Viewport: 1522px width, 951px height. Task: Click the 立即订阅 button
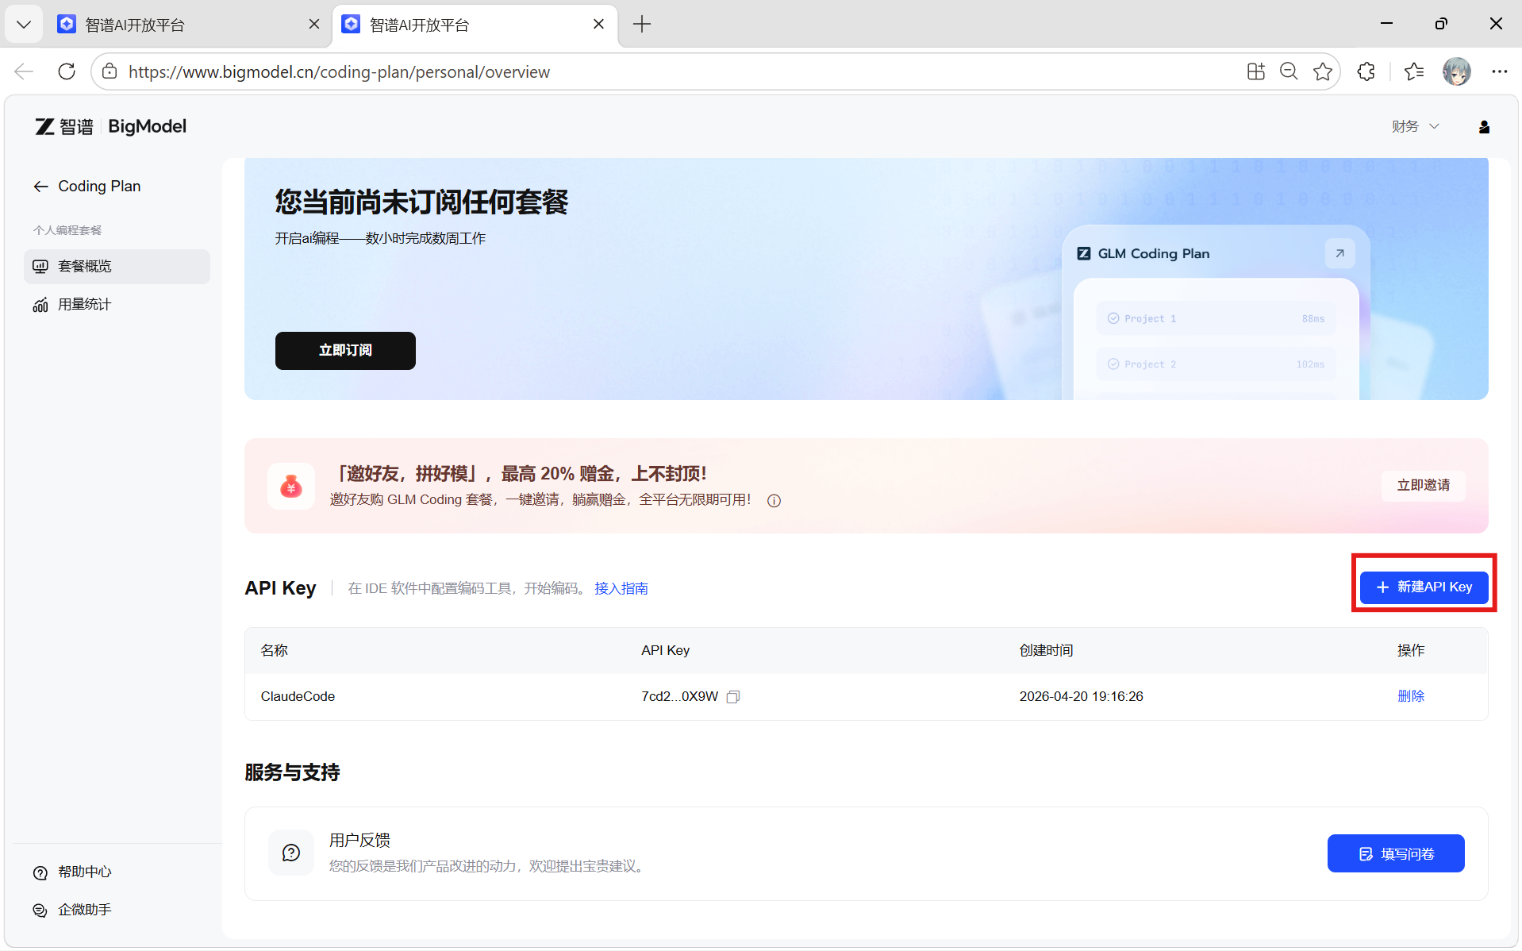pyautogui.click(x=345, y=351)
